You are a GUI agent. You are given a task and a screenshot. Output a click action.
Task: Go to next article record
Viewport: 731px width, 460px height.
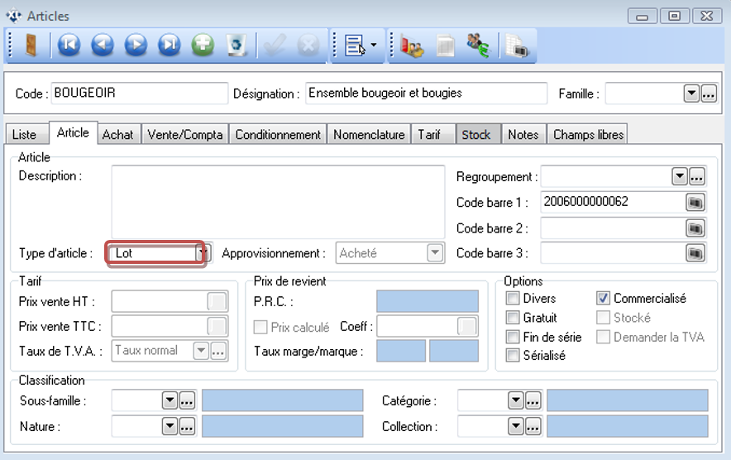[136, 46]
